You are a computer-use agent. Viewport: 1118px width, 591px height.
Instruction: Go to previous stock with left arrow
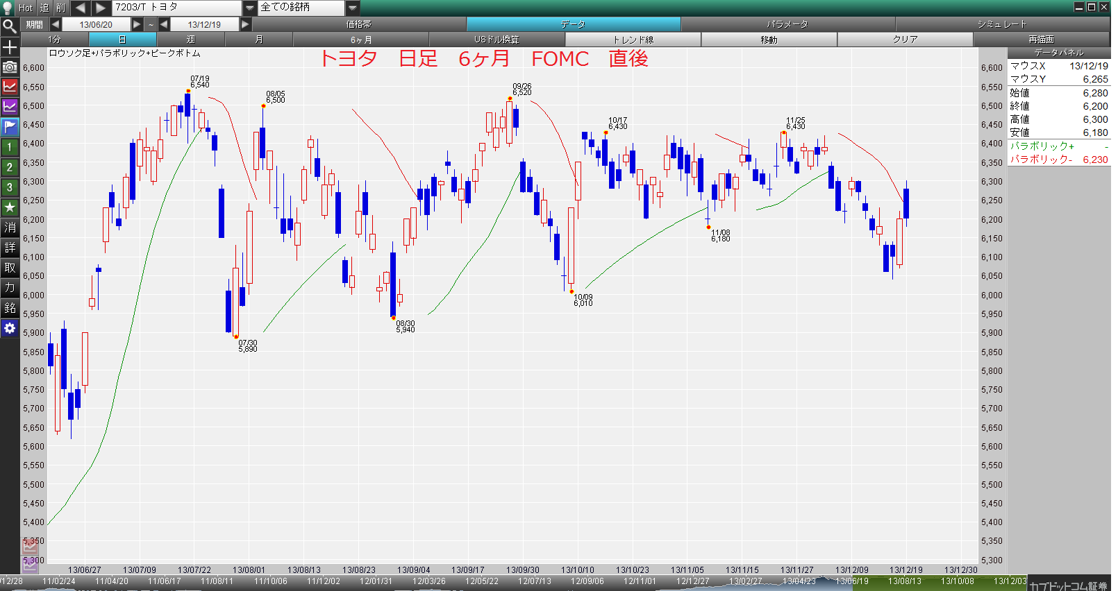pos(80,8)
